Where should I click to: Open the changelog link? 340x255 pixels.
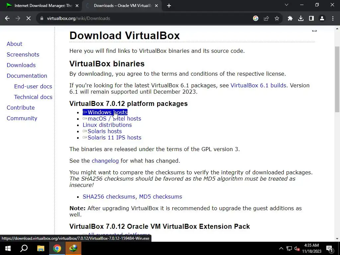click(105, 161)
